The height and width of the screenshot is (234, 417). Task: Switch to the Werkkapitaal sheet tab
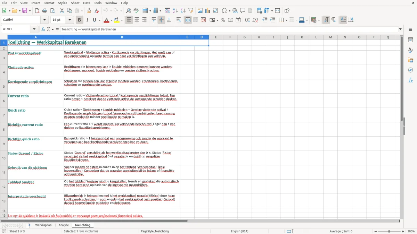click(44, 225)
